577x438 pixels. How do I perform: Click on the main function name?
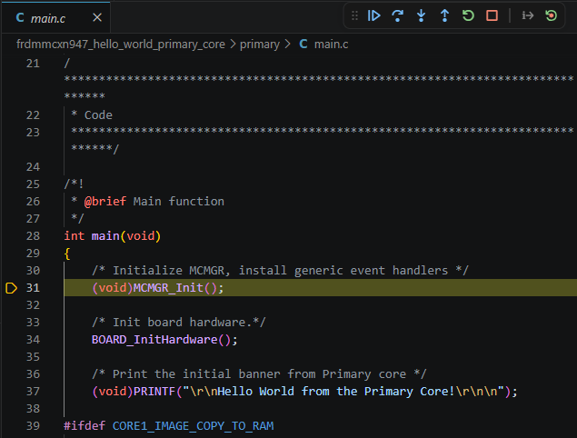coord(105,236)
